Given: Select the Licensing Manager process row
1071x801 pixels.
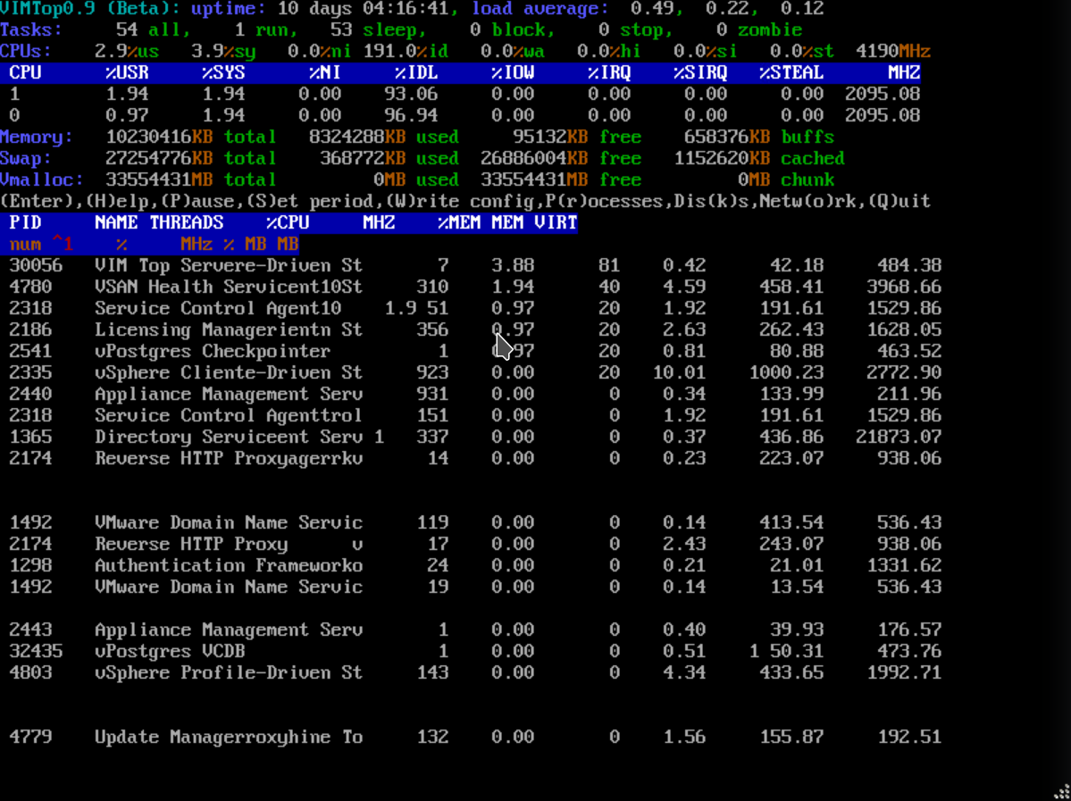Looking at the screenshot, I should pyautogui.click(x=475, y=330).
